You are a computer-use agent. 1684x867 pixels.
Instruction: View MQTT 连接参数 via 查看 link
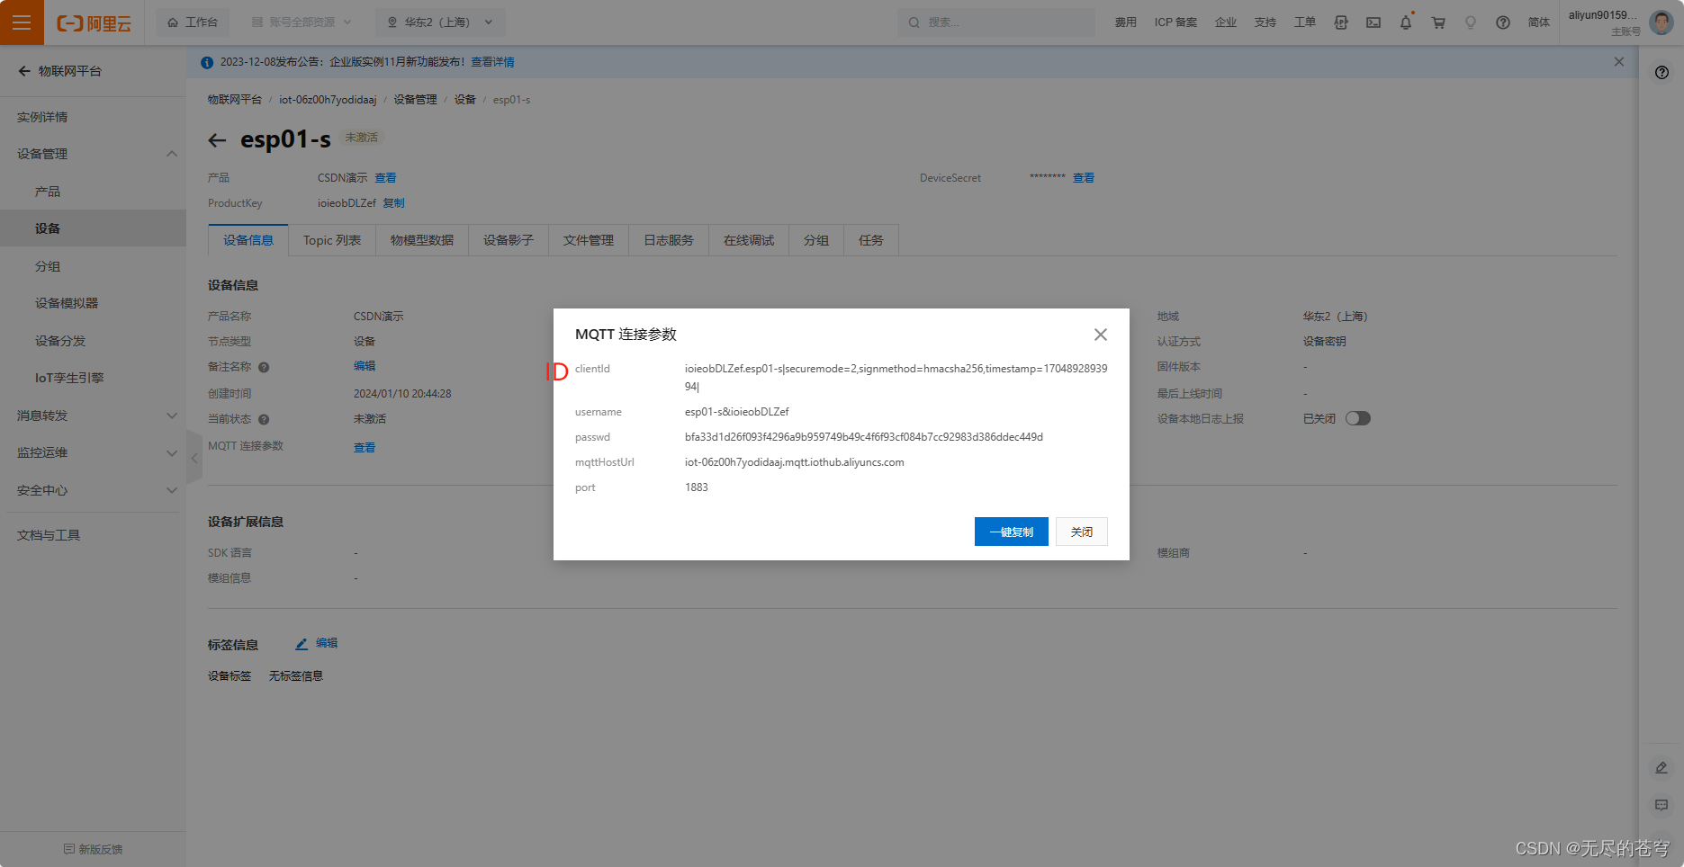[365, 448]
